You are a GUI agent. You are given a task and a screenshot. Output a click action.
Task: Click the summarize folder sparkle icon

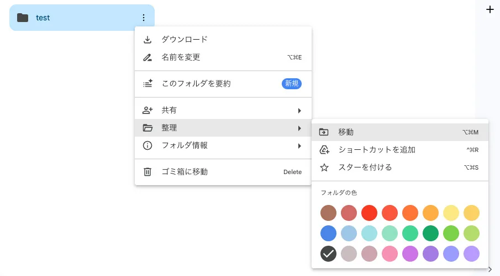click(x=148, y=84)
